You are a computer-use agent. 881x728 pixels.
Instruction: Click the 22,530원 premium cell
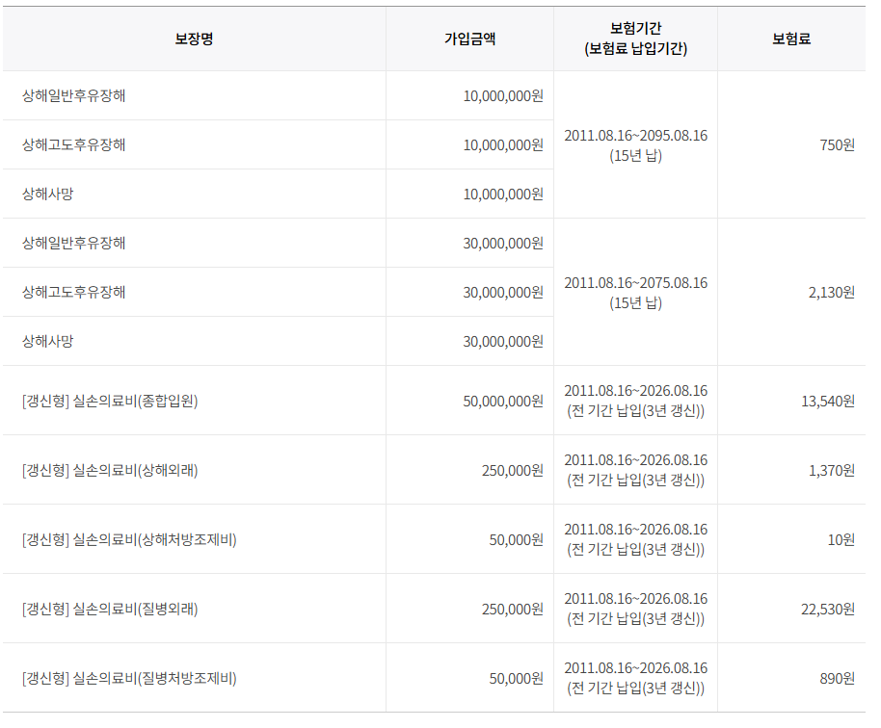(827, 610)
